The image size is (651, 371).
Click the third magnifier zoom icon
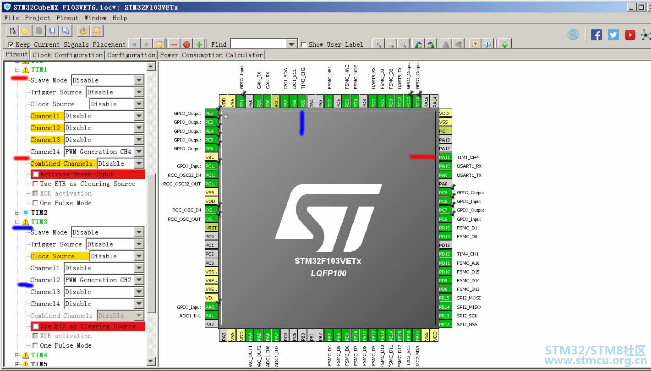click(x=403, y=44)
